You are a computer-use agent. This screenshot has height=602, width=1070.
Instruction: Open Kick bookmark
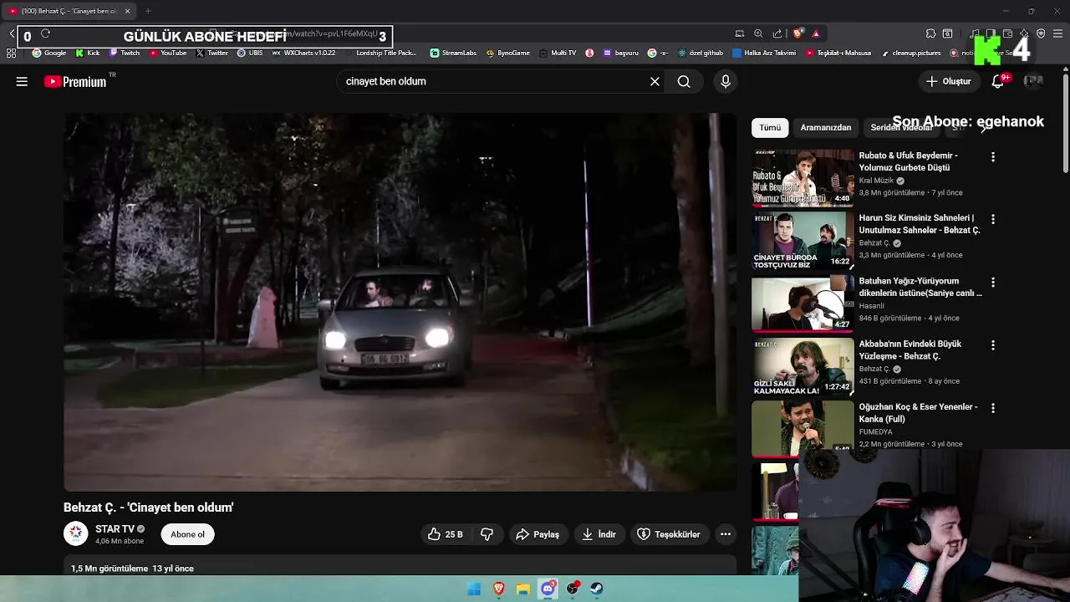click(x=88, y=53)
